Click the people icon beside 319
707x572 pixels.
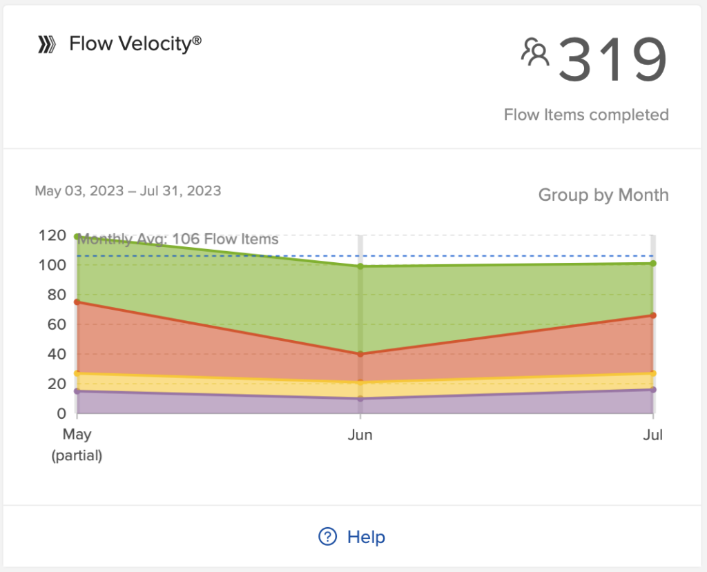tap(534, 53)
